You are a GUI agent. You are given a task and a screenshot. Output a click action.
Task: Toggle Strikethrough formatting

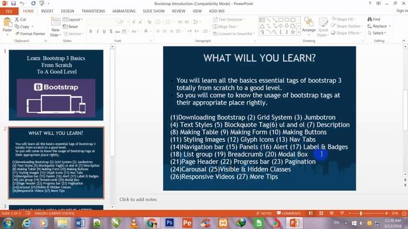117,31
